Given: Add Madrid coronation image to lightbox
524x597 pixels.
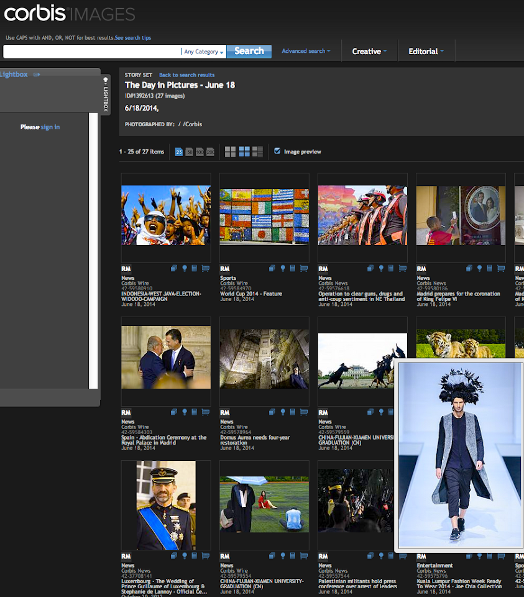Looking at the screenshot, I should (x=479, y=269).
